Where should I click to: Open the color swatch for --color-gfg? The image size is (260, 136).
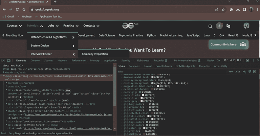140,92
